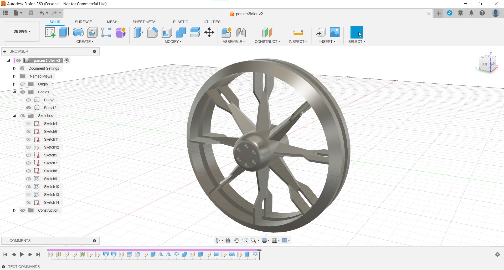The height and width of the screenshot is (270, 504).
Task: Click the Fillet tool in Modify
Action: 152,32
